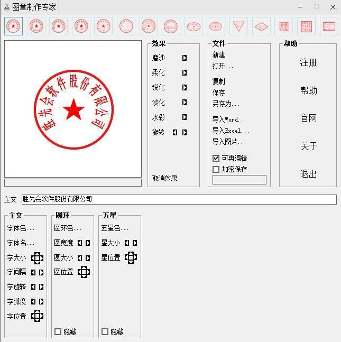Apply 水彩 watercolor effect arrow
This screenshot has height=342, width=341.
click(185, 117)
